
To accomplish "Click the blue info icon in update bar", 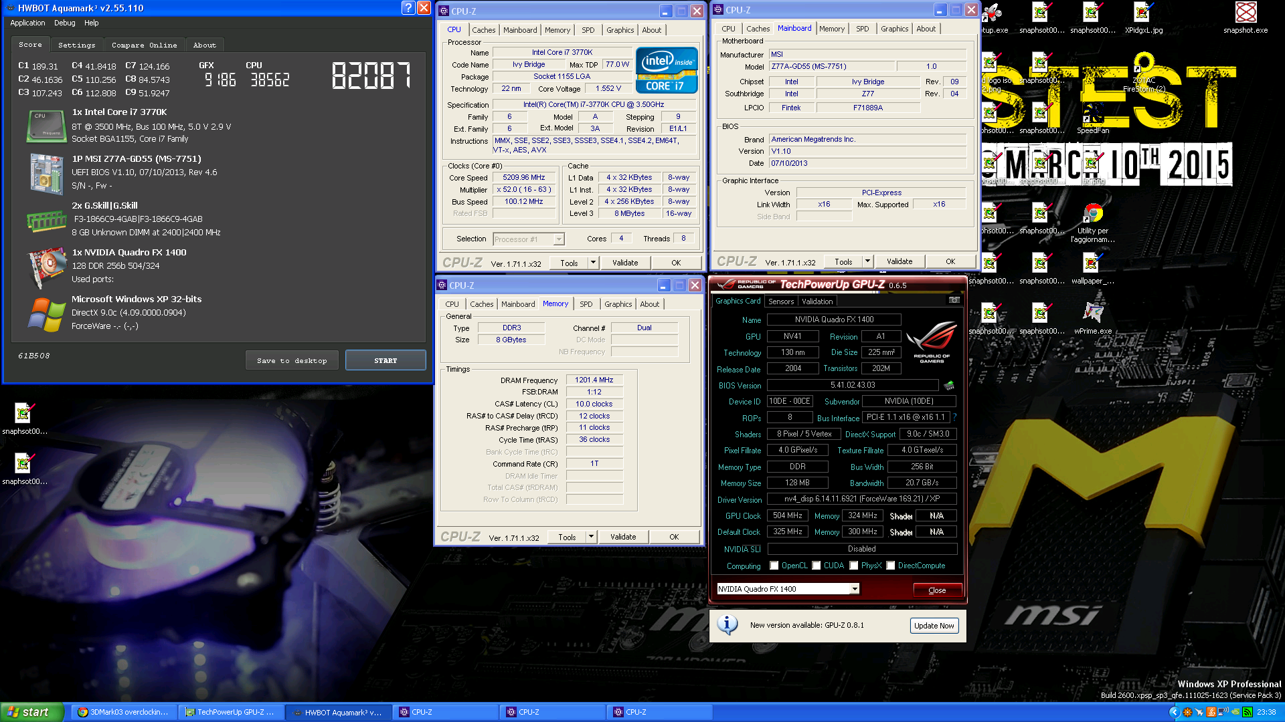I will click(727, 625).
